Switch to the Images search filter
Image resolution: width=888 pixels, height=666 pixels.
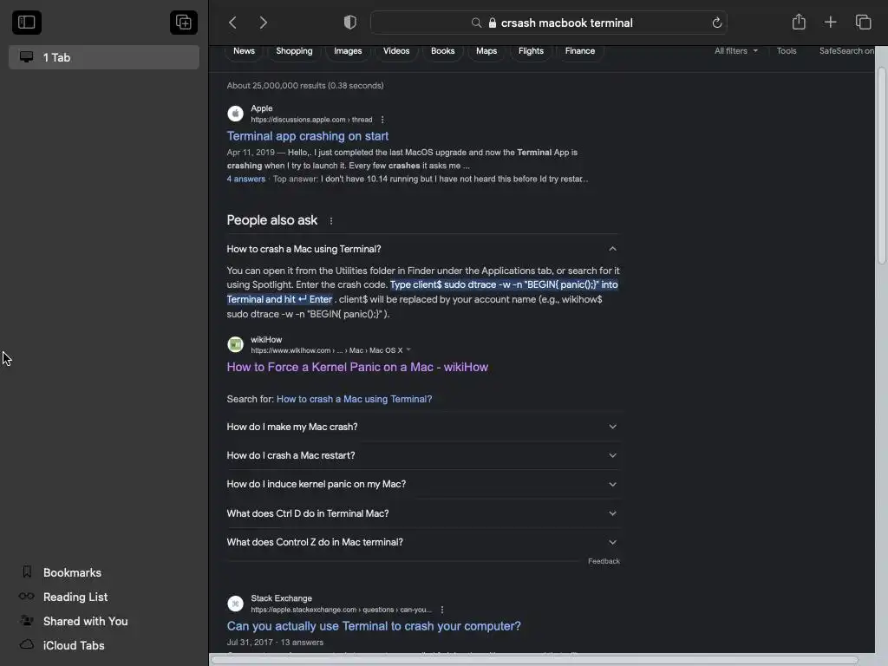click(x=348, y=51)
